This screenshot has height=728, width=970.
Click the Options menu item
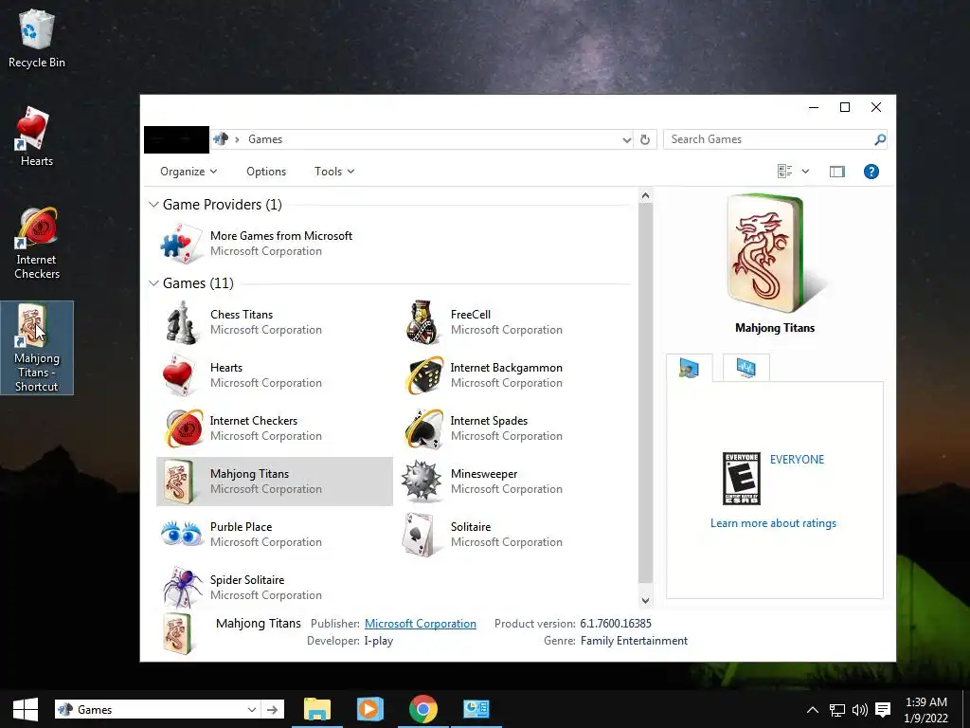tap(266, 172)
